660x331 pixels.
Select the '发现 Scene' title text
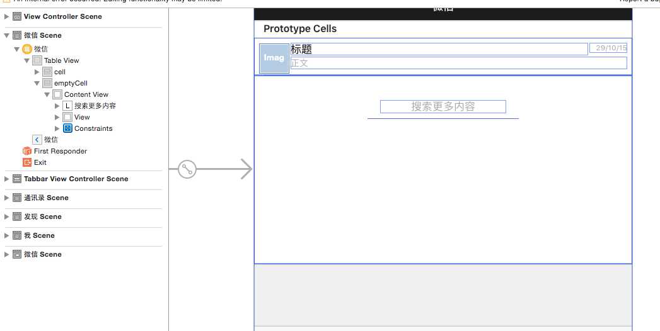42,216
